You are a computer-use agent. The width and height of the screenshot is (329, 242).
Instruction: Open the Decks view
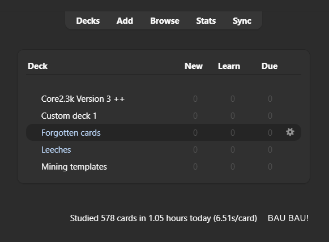coord(88,21)
